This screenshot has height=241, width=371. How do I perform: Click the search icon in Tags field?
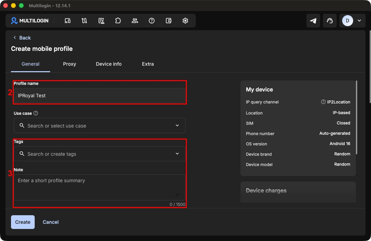[22, 154]
